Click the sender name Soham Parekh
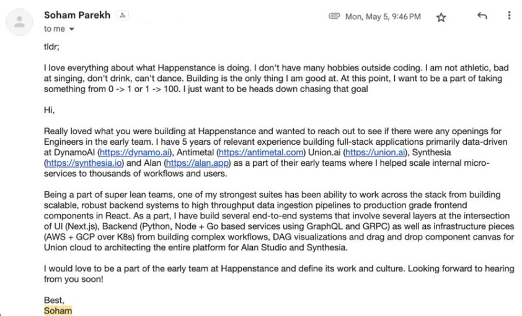The width and height of the screenshot is (522, 316). [77, 15]
